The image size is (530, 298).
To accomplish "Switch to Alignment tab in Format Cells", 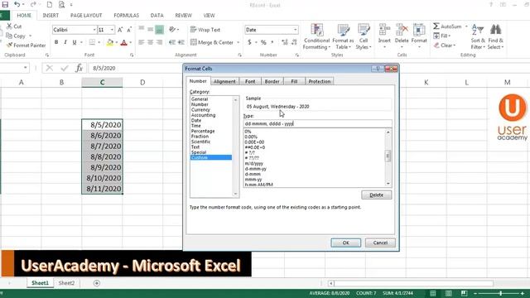I will point(224,81).
